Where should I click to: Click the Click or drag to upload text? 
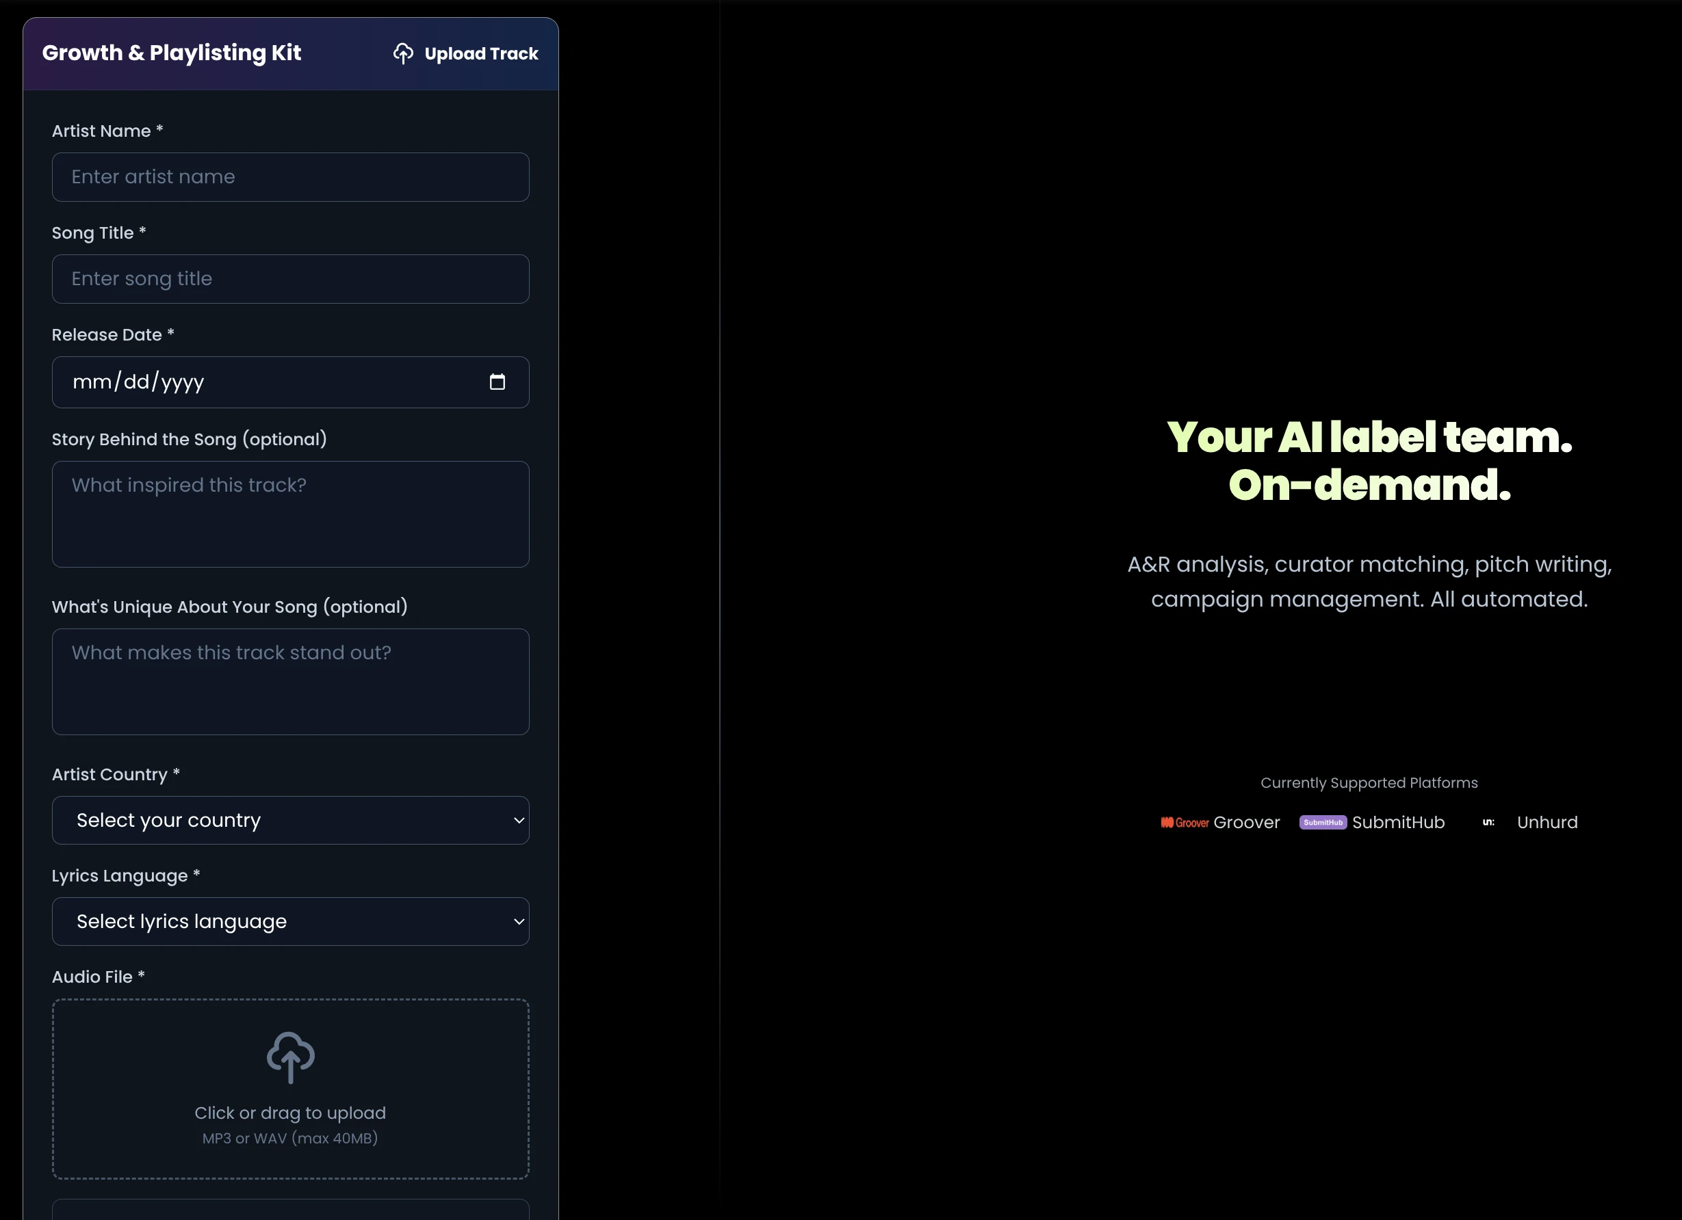coord(290,1113)
